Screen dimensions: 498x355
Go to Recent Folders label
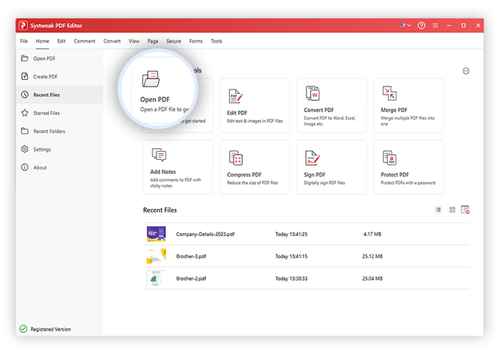point(49,131)
